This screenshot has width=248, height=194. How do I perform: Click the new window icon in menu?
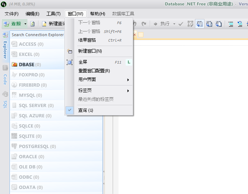69,51
